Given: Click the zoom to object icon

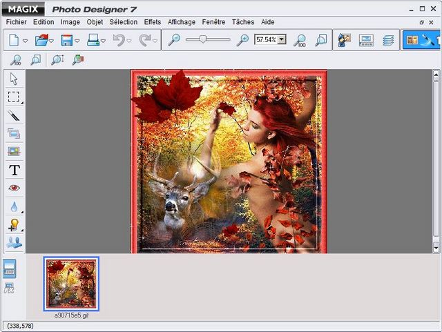Looking at the screenshot, I should coord(78,60).
